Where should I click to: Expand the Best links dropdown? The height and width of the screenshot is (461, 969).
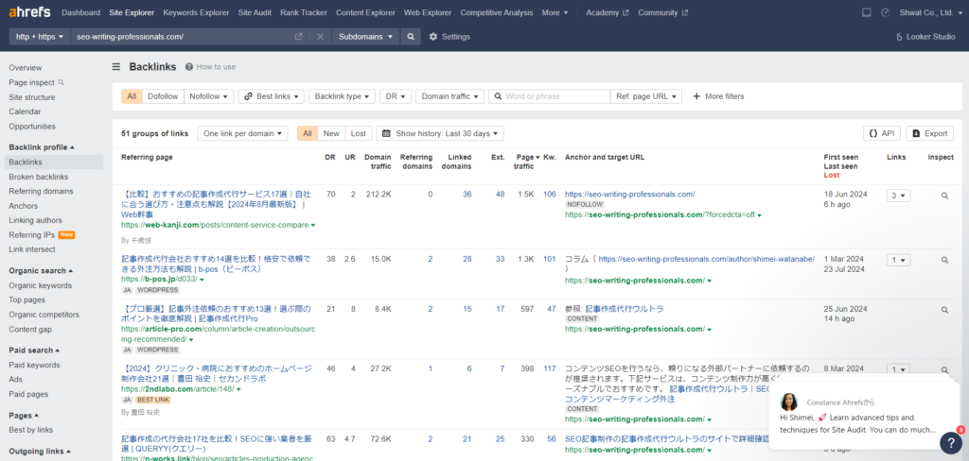coord(272,96)
